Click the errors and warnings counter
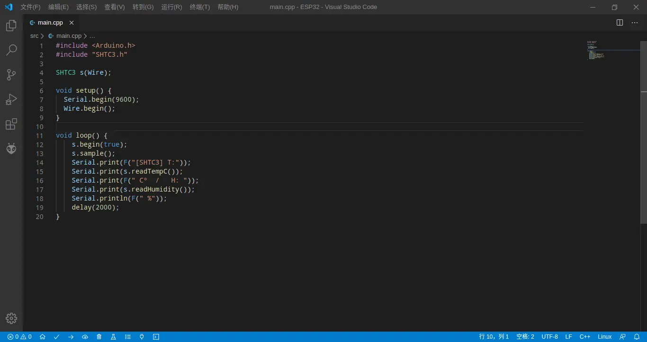The image size is (647, 342). click(x=19, y=337)
